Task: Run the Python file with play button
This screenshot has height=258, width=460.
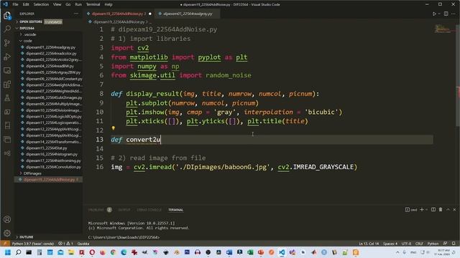Action: click(x=434, y=14)
